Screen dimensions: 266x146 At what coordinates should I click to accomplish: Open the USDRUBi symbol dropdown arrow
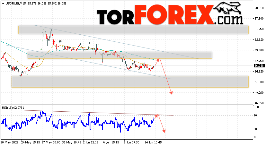tap(3, 4)
